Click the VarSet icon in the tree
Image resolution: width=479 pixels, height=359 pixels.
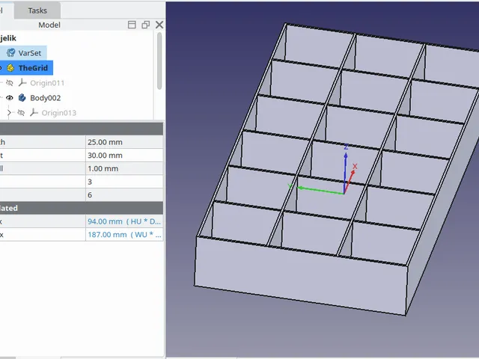click(x=10, y=53)
